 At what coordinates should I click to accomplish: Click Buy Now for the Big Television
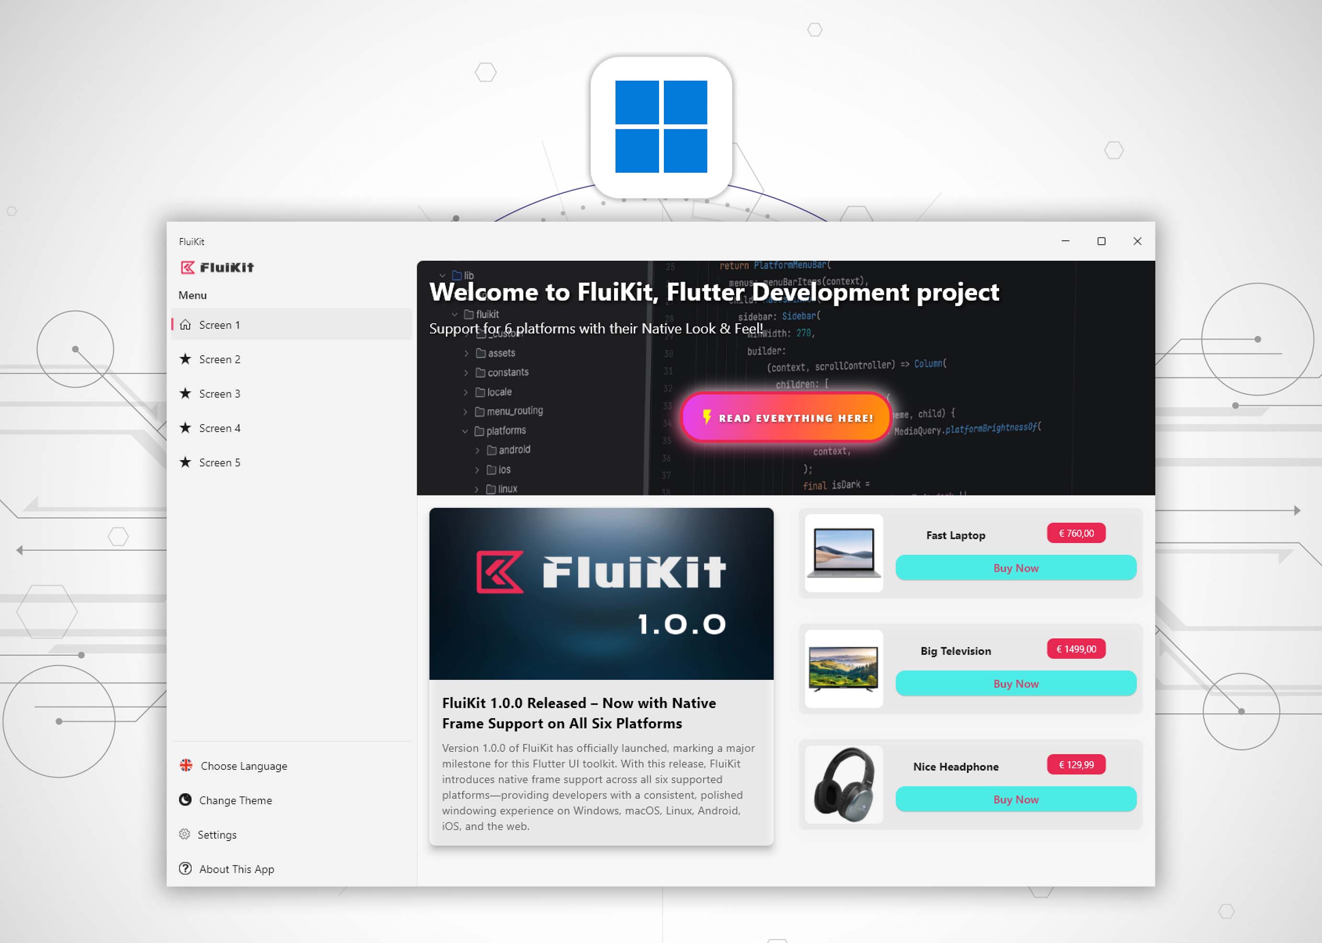click(x=1015, y=684)
